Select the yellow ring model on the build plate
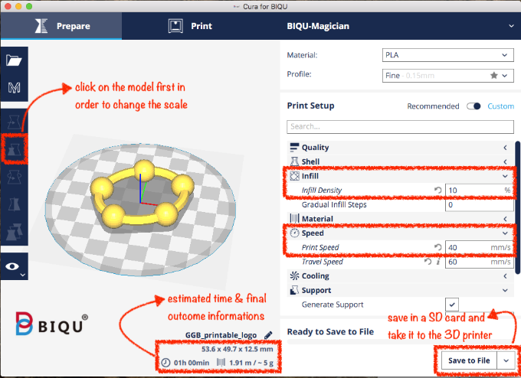521x378 pixels. tap(141, 194)
